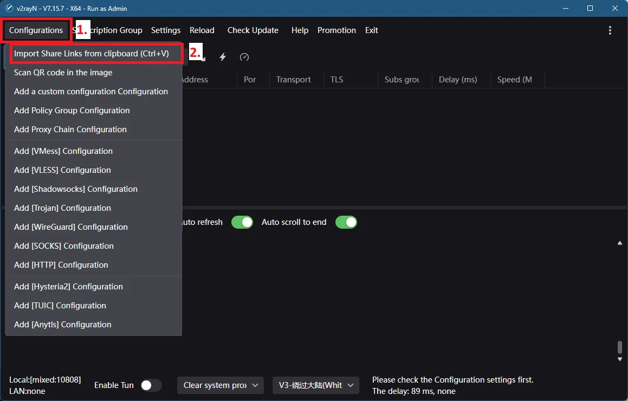Click Check Update in the menu bar
Screen dimensions: 628x401
click(x=253, y=30)
